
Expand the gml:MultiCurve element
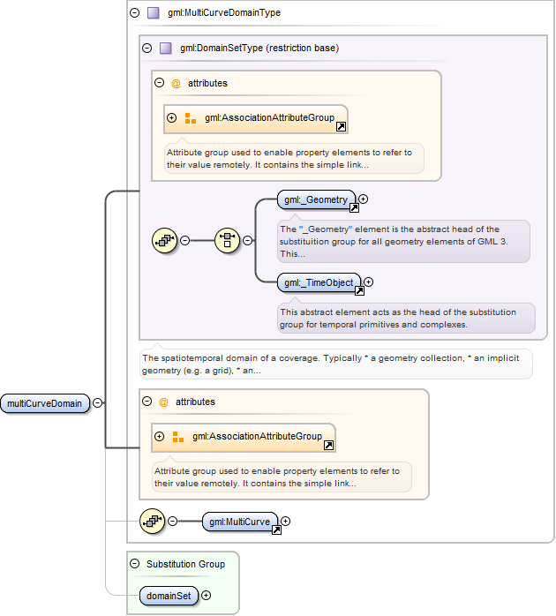click(x=286, y=522)
